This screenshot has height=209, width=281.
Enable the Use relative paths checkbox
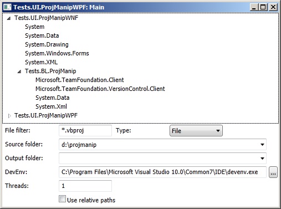click(62, 199)
